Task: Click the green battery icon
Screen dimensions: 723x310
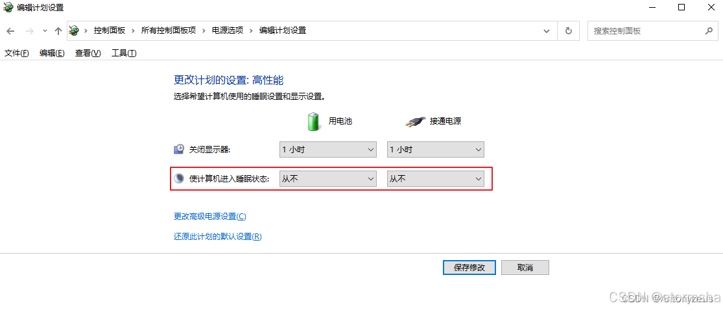Action: click(314, 121)
